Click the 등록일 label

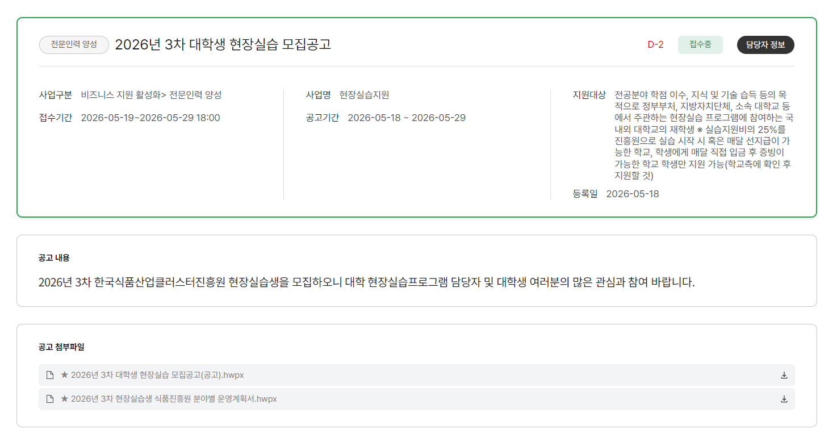tap(585, 194)
